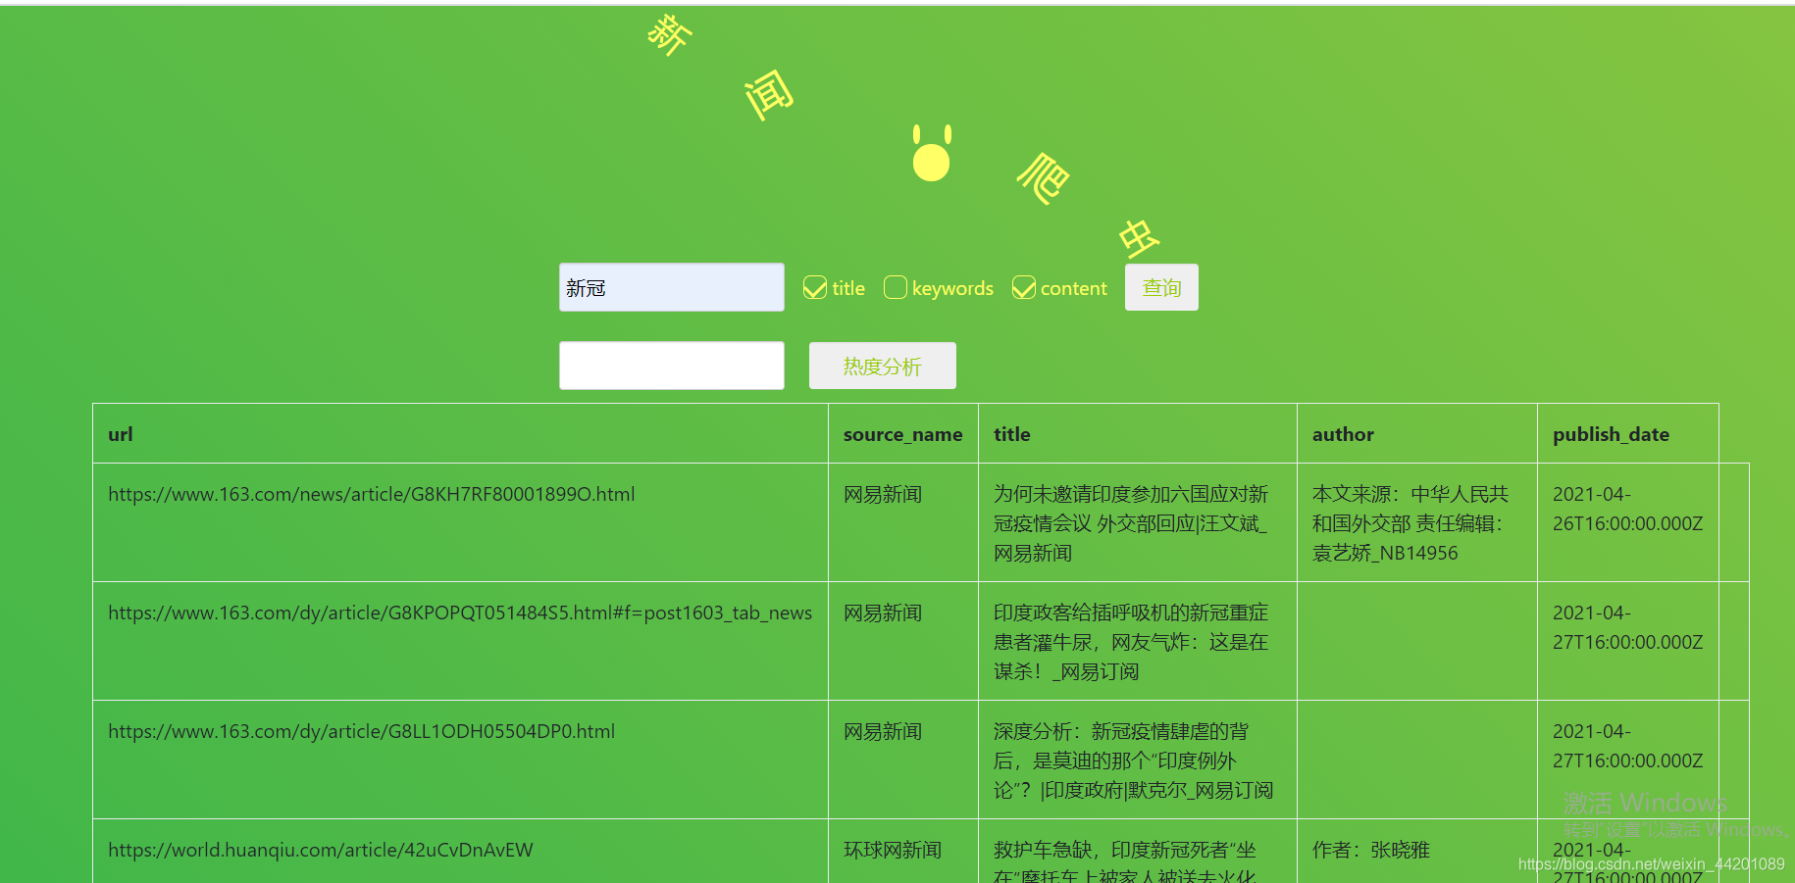Click 网易新闻 source in the G8KH7RF80001899O row
Image resolution: width=1795 pixels, height=883 pixels.
coord(883,494)
